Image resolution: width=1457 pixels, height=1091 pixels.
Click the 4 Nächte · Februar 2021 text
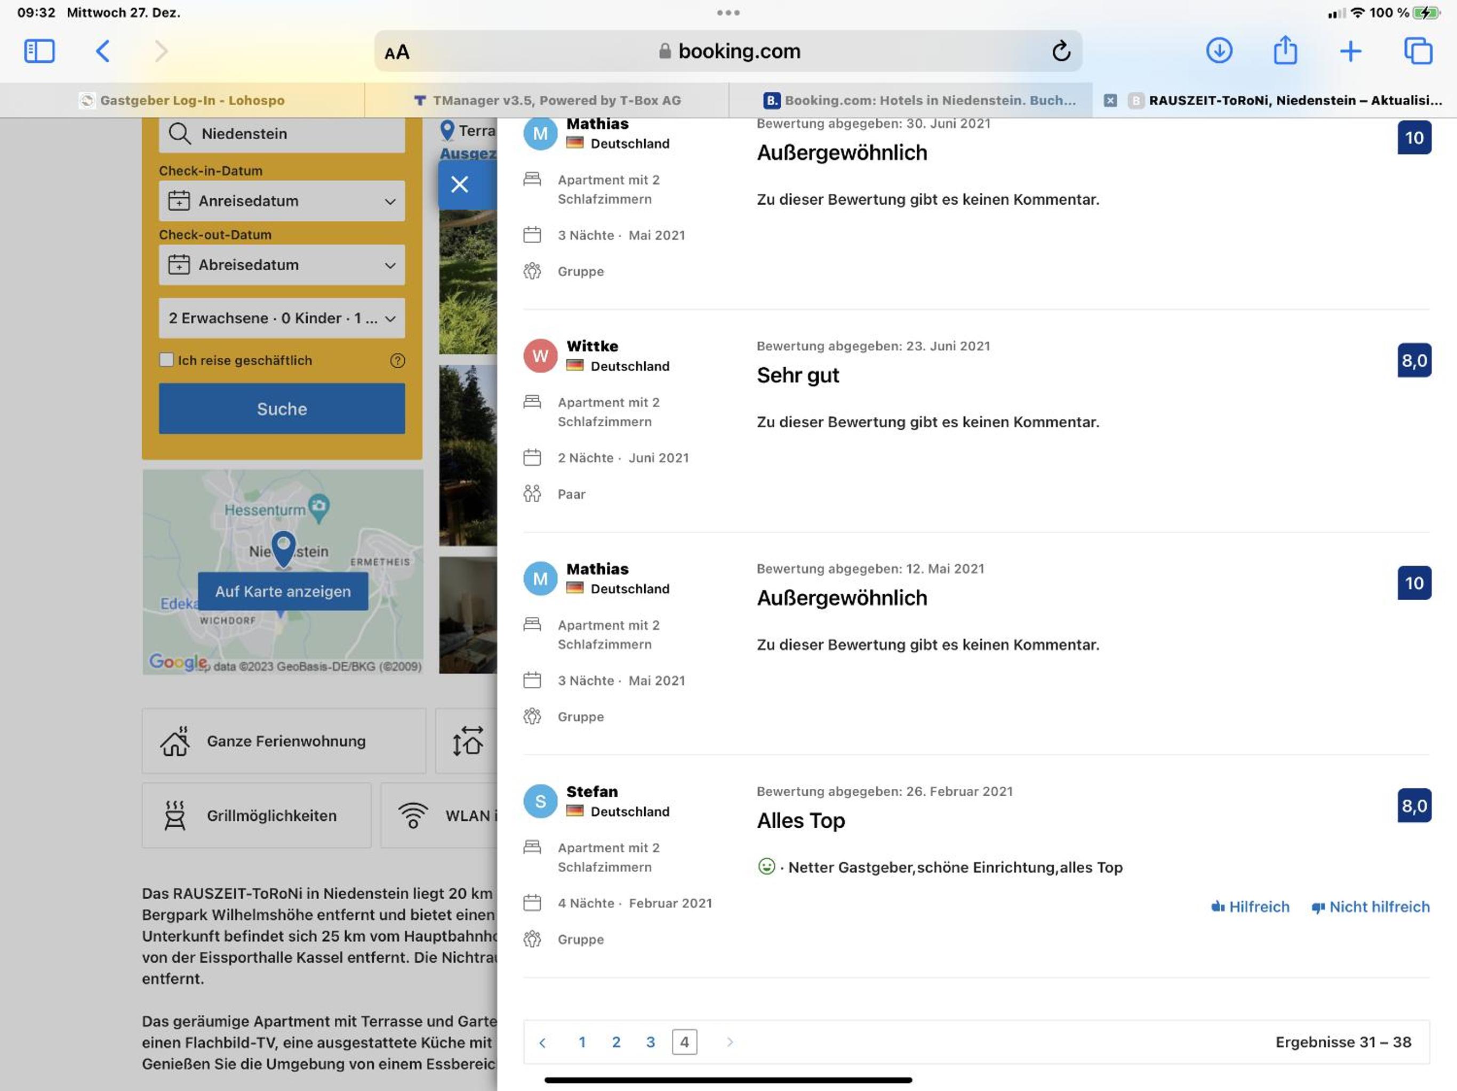tap(635, 903)
